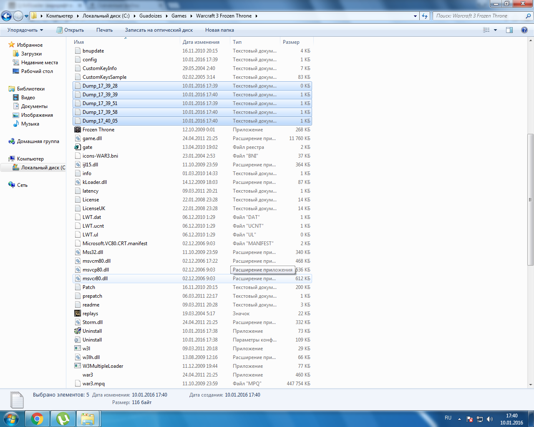This screenshot has width=534, height=427.
Task: Open the view options dropdown arrow
Action: pyautogui.click(x=496, y=30)
